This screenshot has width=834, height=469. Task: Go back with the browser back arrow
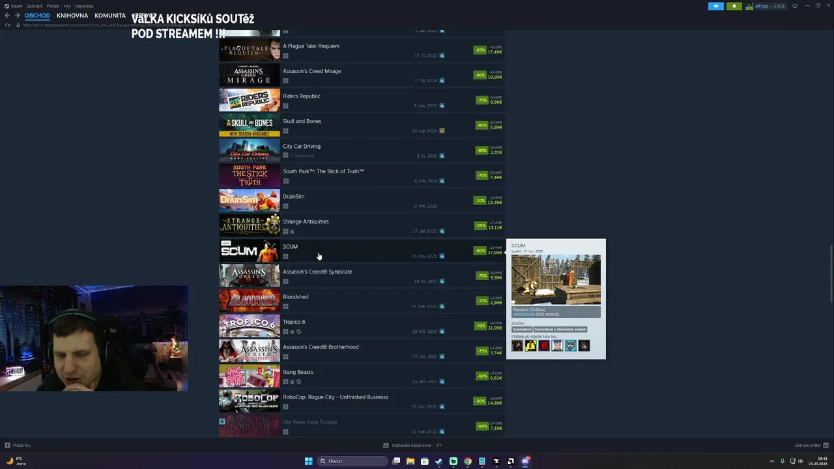[7, 16]
